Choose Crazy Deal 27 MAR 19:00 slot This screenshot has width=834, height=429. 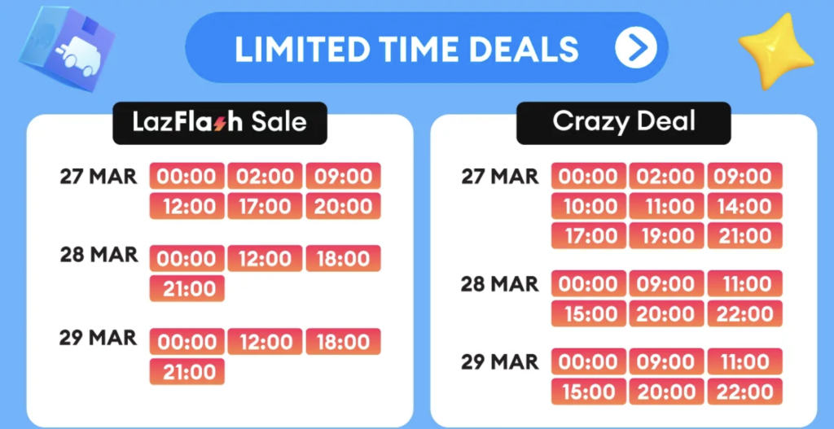pyautogui.click(x=666, y=236)
